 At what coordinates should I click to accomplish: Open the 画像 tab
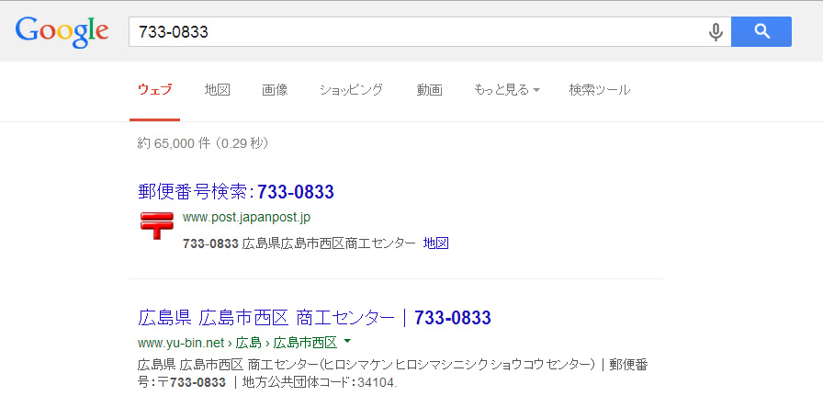tap(275, 90)
